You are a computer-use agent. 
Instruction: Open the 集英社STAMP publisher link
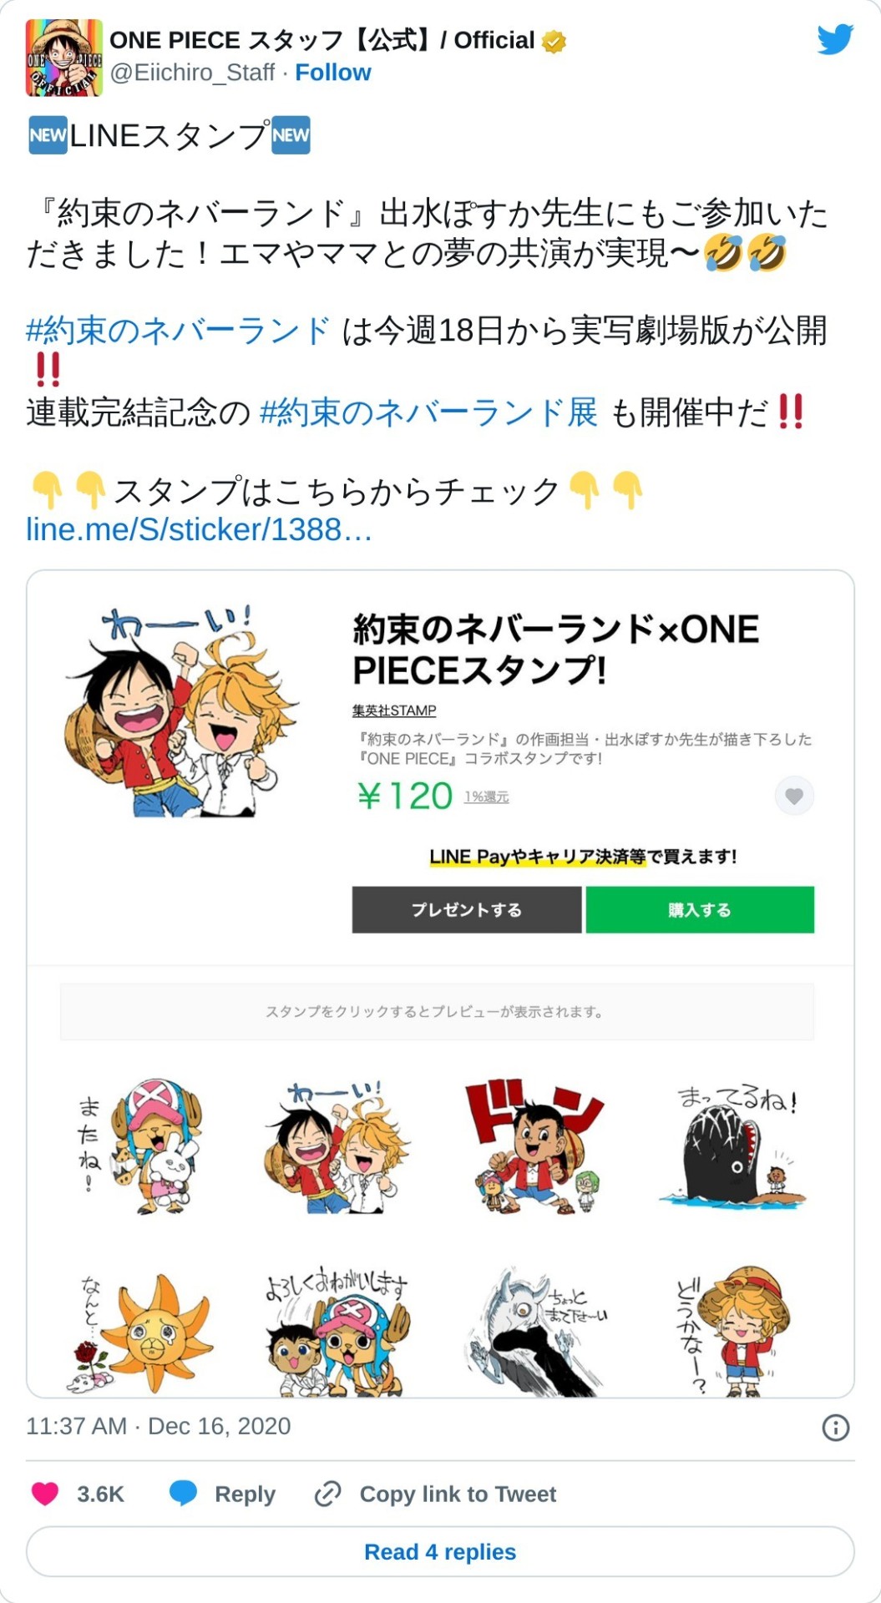394,710
